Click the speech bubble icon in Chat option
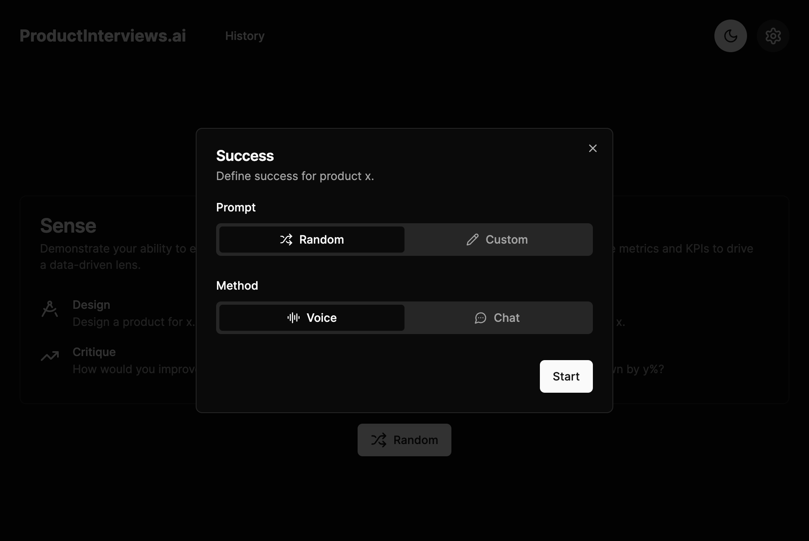Viewport: 809px width, 541px height. coord(480,318)
